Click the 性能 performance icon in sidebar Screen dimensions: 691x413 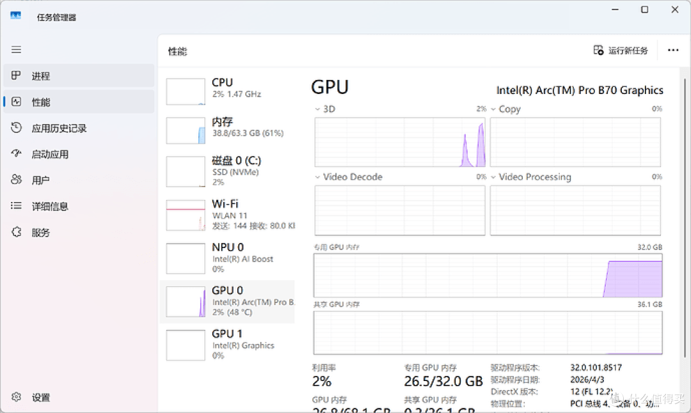[16, 102]
